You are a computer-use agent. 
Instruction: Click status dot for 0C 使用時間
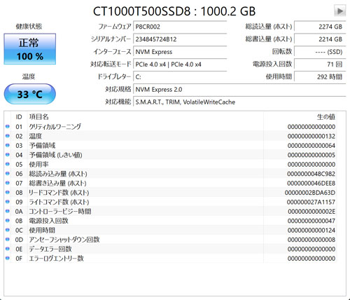point(8,230)
